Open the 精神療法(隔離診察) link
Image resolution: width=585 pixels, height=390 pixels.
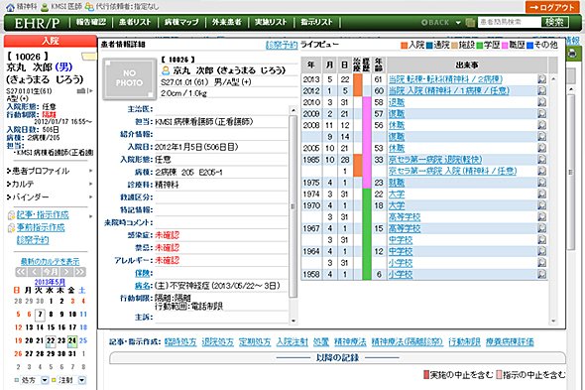[x=408, y=341]
